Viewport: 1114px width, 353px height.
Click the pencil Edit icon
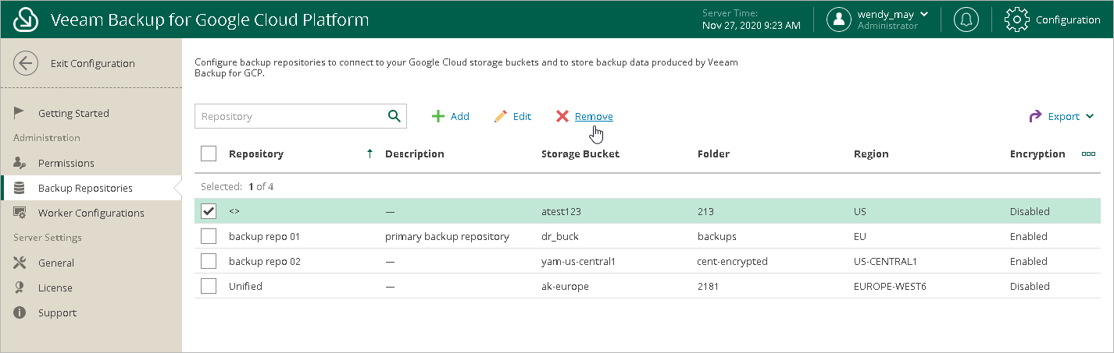point(501,116)
